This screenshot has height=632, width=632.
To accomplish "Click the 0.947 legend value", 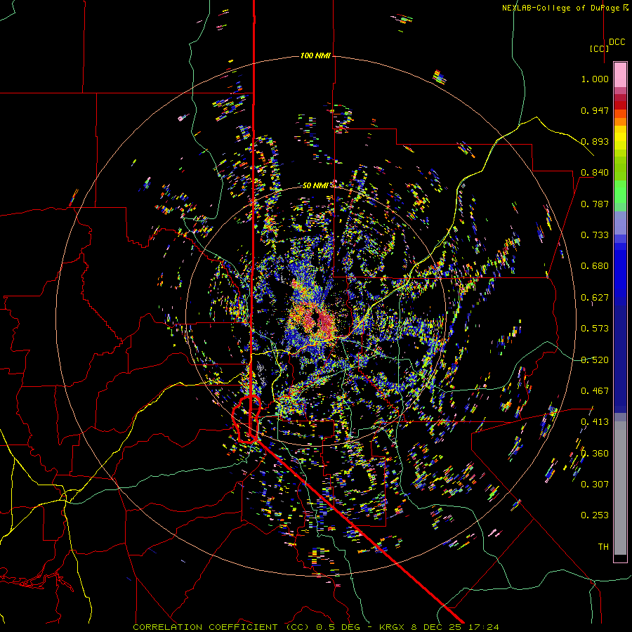I will click(595, 110).
